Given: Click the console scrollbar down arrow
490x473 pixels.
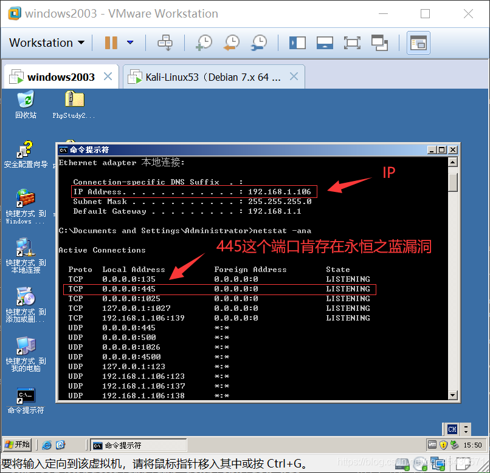Looking at the screenshot, I should (453, 395).
